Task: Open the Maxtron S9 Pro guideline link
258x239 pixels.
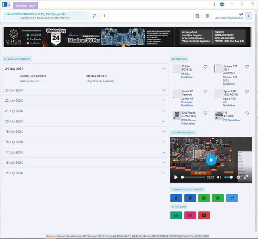Action: pyautogui.click(x=29, y=81)
